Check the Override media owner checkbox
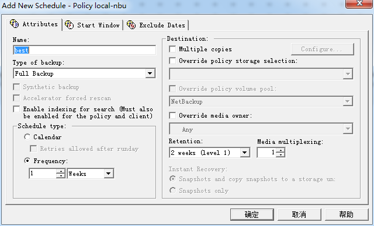Screen dimensions: 374x226 [172, 115]
